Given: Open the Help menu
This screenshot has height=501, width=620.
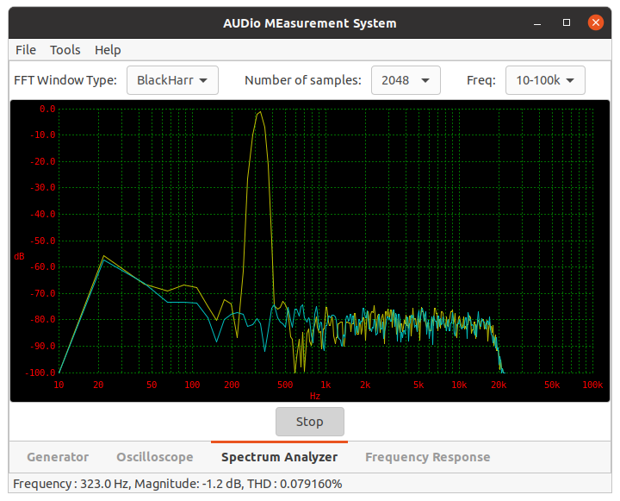Looking at the screenshot, I should (108, 50).
